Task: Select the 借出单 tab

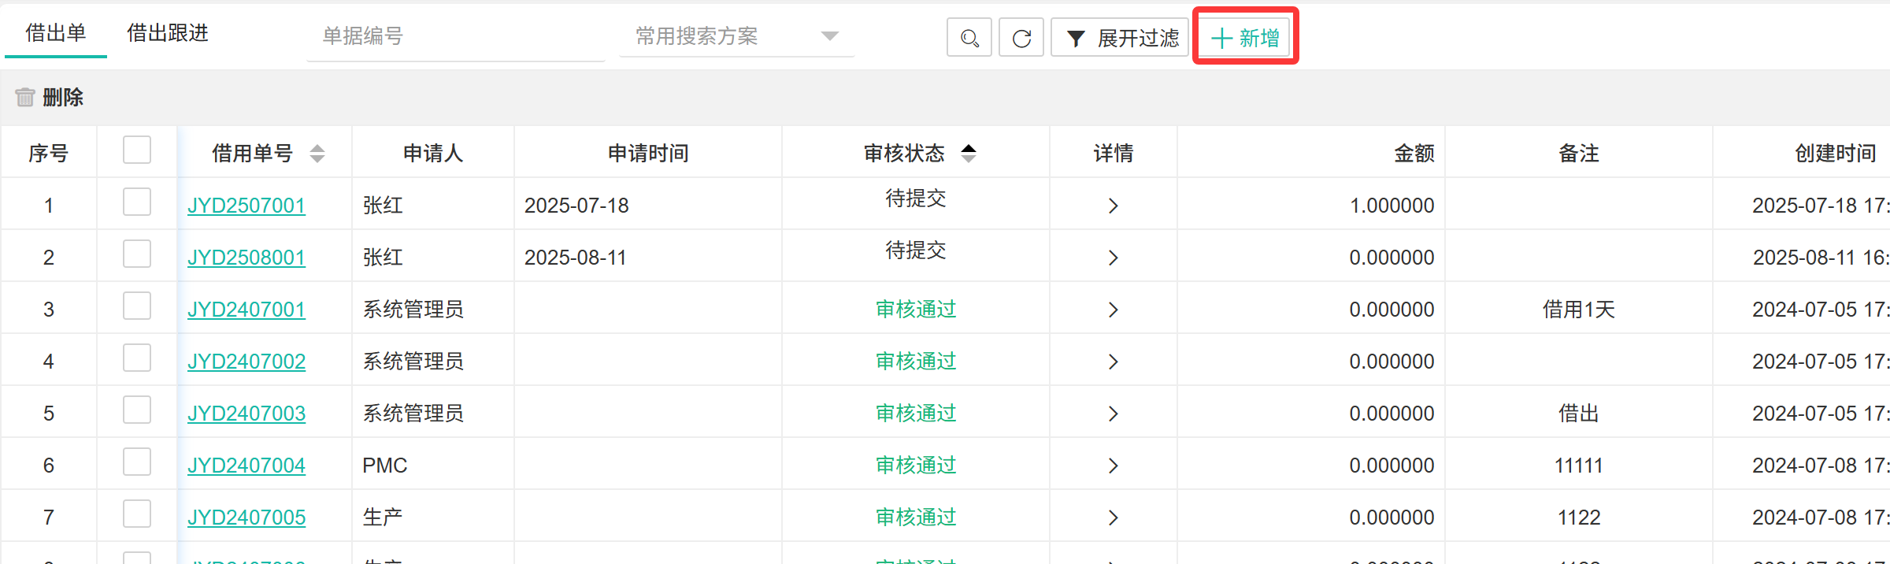Action: coord(55,33)
